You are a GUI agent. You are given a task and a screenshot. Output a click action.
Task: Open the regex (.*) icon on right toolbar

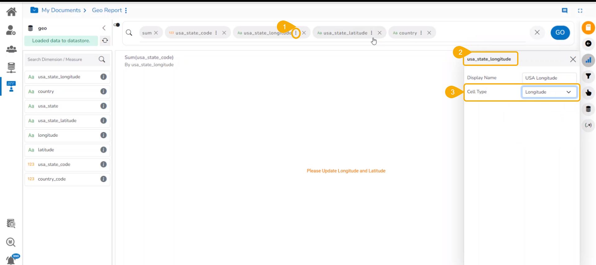(588, 125)
